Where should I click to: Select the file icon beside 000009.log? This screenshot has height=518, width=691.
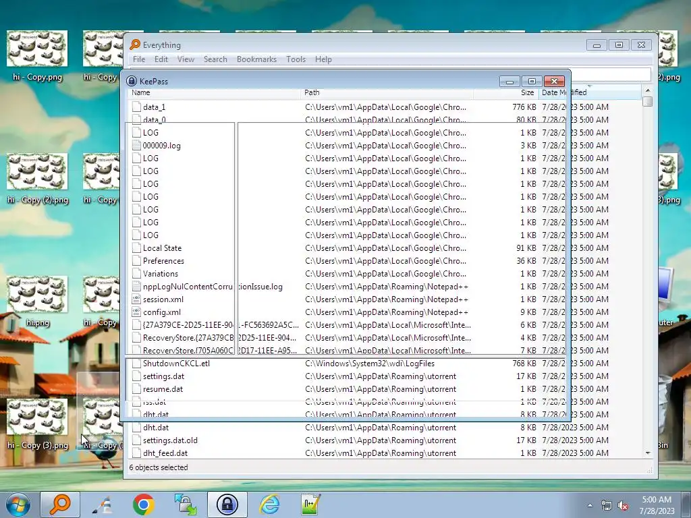tap(136, 146)
